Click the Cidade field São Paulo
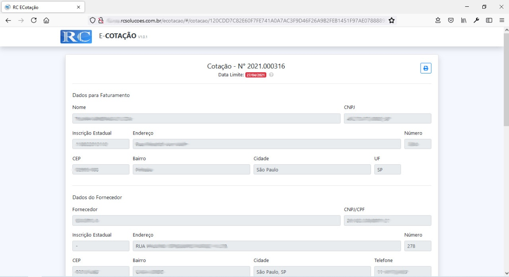Viewport: 509px width, 277px height. (x=312, y=170)
